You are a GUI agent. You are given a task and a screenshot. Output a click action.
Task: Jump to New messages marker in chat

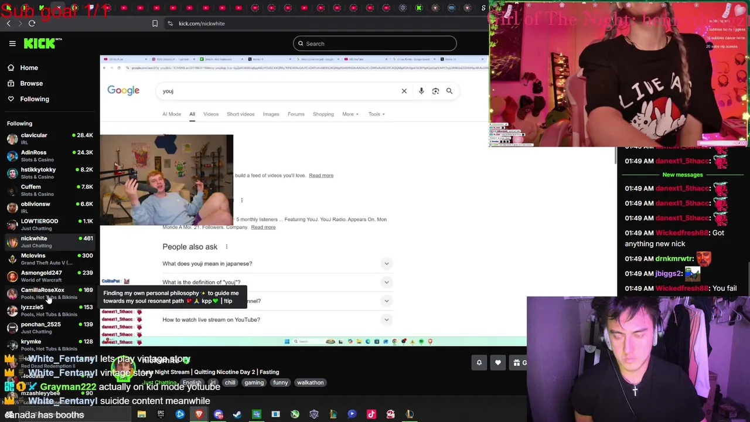click(x=682, y=175)
